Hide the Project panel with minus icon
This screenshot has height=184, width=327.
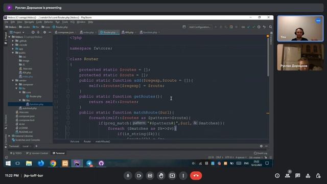[x=50, y=32]
